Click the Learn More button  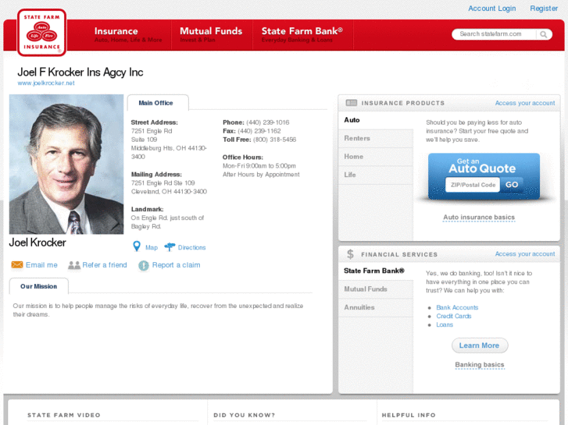[x=479, y=345]
